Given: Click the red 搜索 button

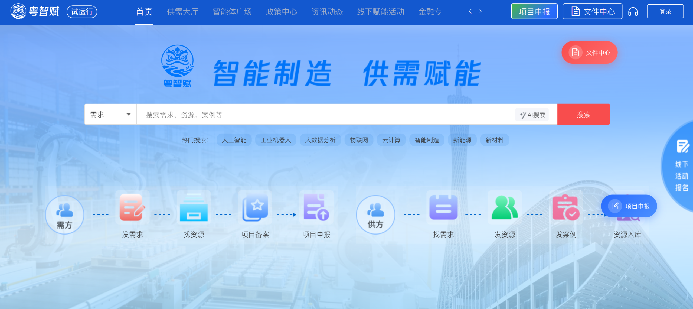Looking at the screenshot, I should [x=583, y=114].
